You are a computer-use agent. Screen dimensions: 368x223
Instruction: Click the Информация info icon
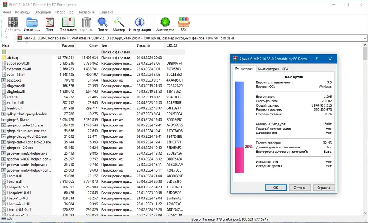coord(139,22)
